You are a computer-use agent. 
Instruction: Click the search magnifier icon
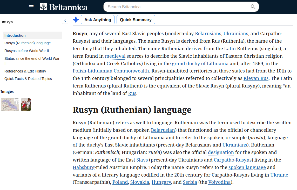coord(253,7)
